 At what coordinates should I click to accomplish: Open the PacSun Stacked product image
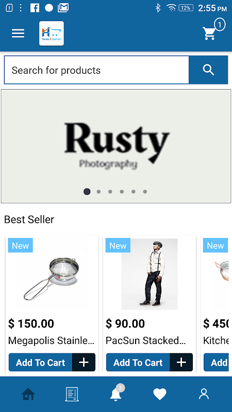click(x=150, y=274)
